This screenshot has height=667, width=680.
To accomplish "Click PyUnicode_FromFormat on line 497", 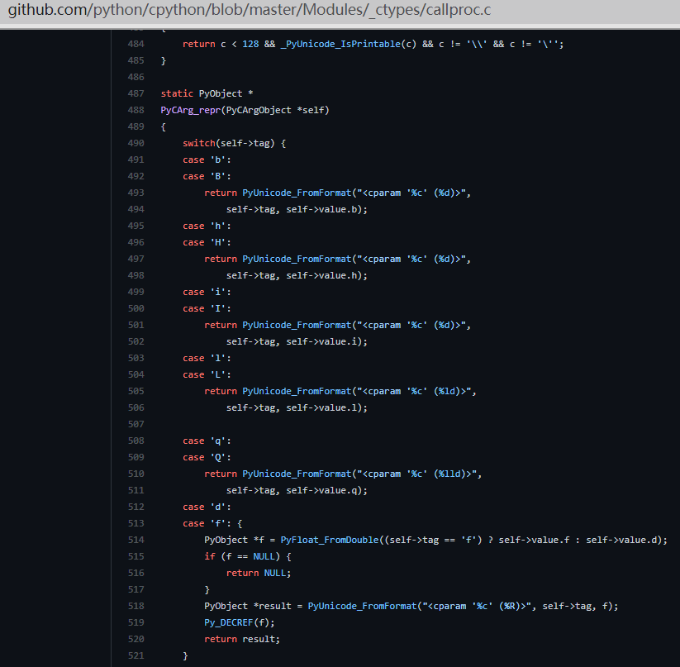I will tap(297, 259).
